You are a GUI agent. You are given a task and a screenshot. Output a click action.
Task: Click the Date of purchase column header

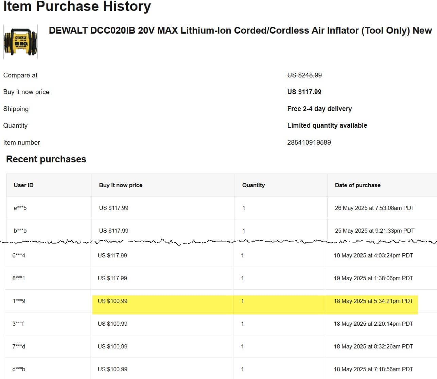click(x=357, y=185)
